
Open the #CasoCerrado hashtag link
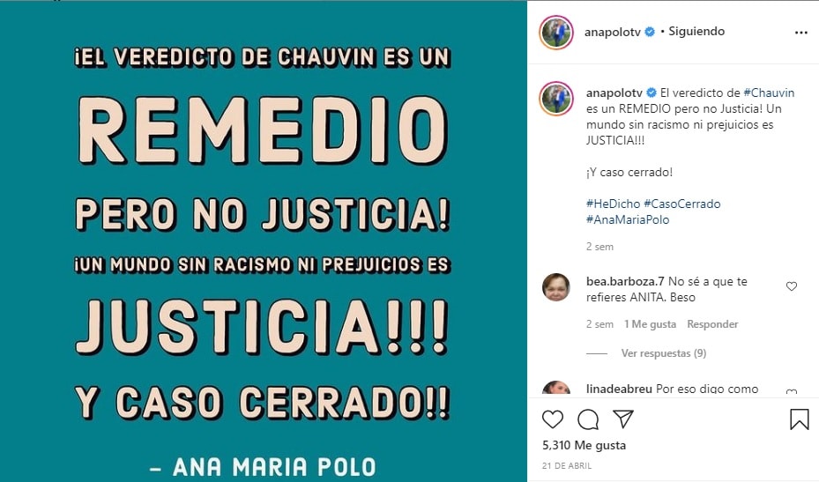pyautogui.click(x=682, y=204)
